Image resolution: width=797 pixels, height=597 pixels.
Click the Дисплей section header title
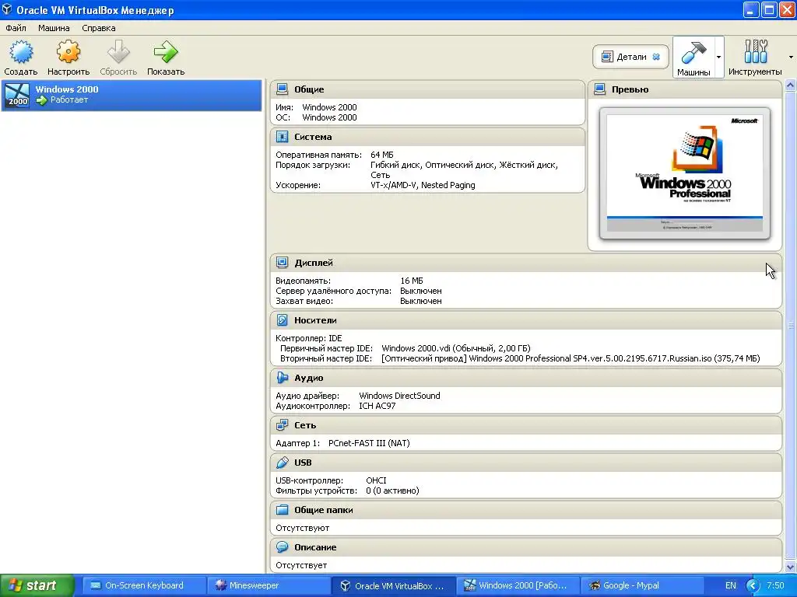[314, 263]
